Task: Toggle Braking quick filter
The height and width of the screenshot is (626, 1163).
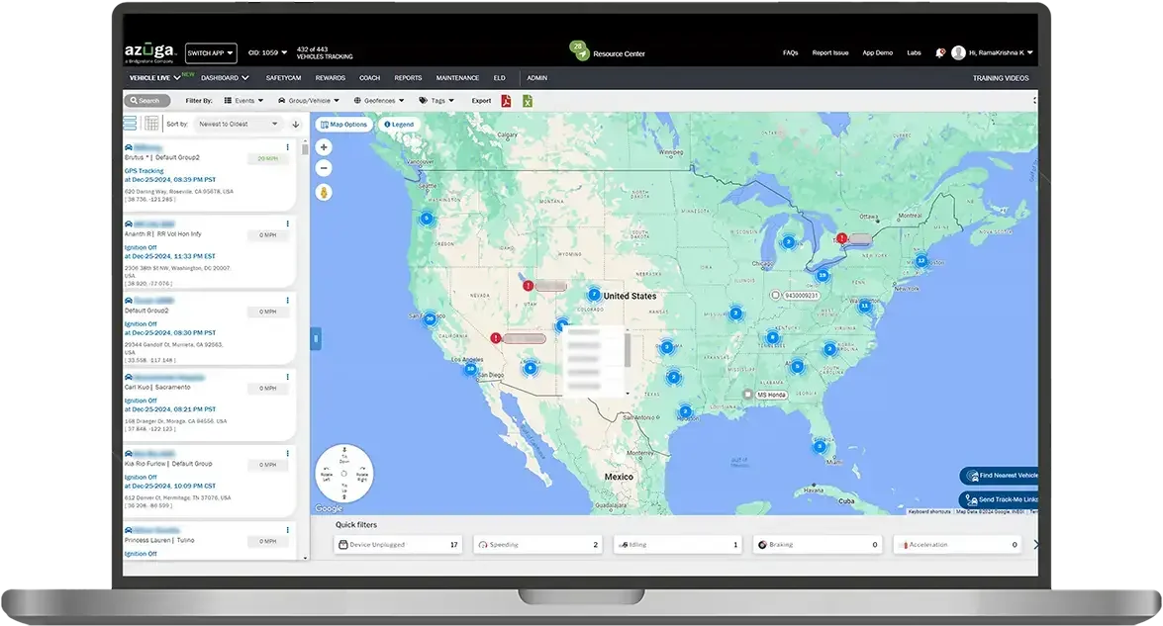Action: 818,545
